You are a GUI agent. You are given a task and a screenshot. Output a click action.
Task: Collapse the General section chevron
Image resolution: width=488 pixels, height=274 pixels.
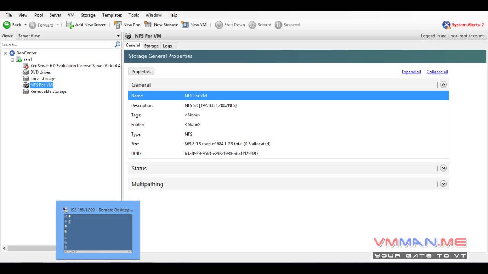pos(443,85)
